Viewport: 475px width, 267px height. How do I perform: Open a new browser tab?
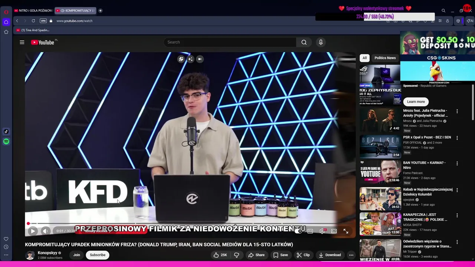pos(100,10)
